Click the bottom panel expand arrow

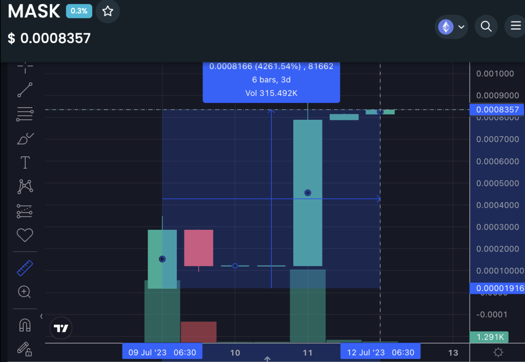[x=267, y=359]
